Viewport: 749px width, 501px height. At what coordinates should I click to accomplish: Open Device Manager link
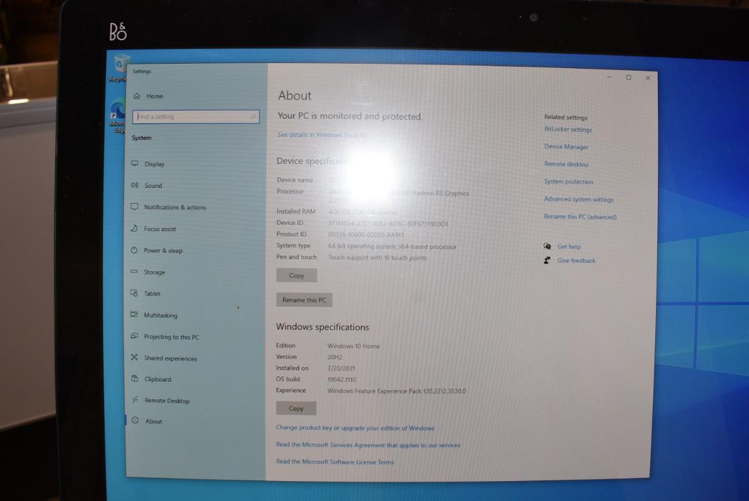[566, 147]
